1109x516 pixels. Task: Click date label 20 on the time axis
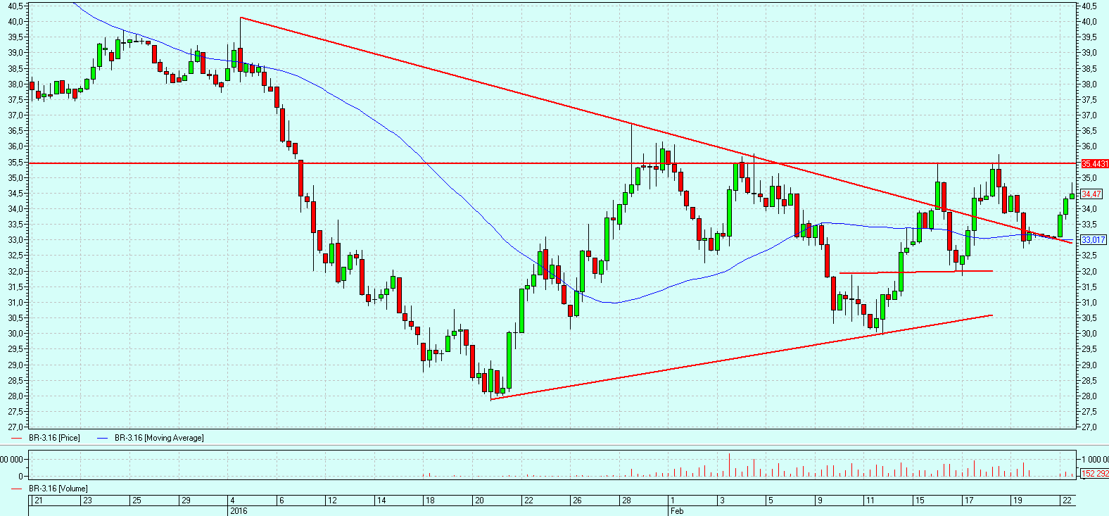coord(479,501)
